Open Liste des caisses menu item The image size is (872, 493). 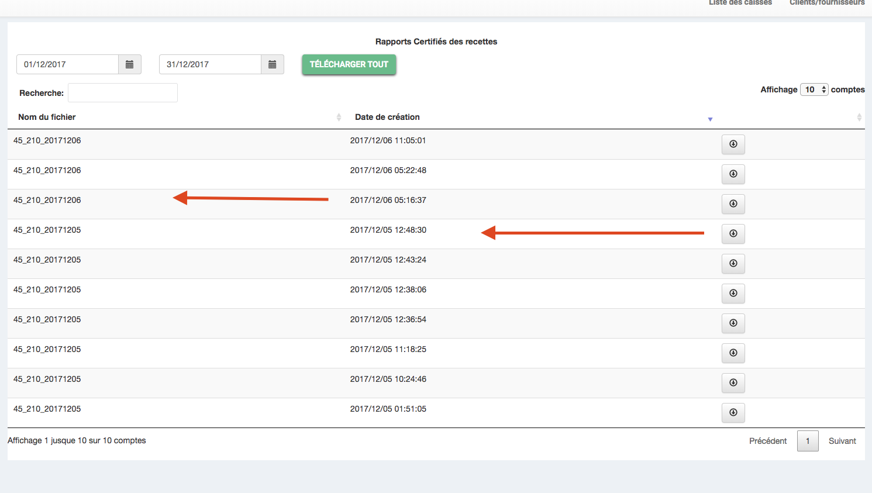click(x=740, y=3)
